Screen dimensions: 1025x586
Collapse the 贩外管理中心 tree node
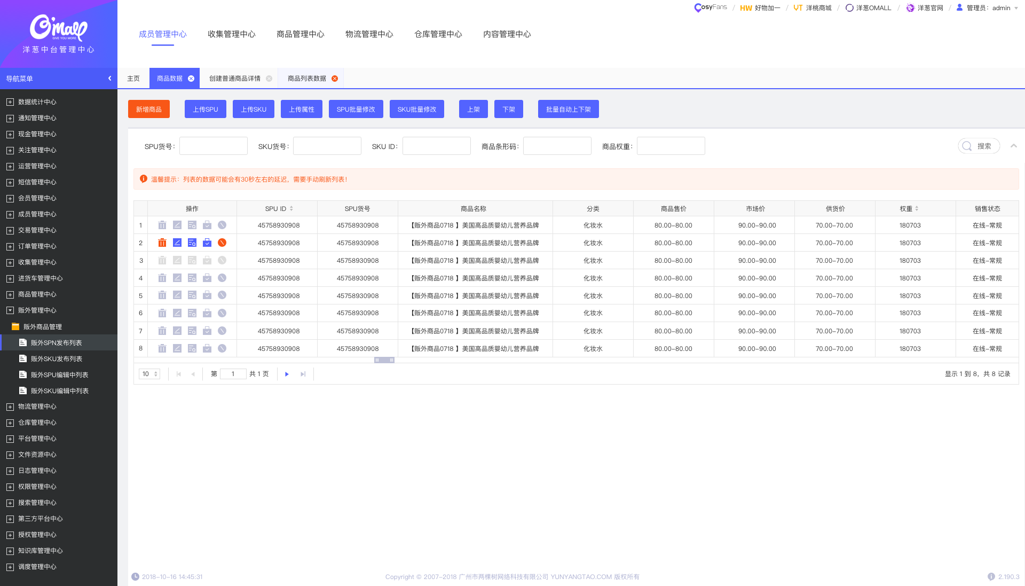(10, 310)
